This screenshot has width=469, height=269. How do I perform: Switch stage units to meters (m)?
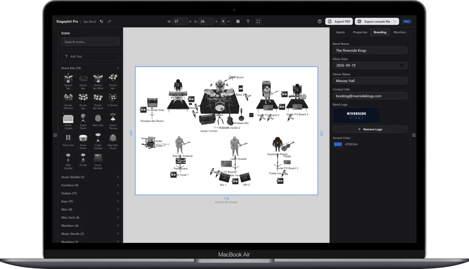tap(228, 21)
